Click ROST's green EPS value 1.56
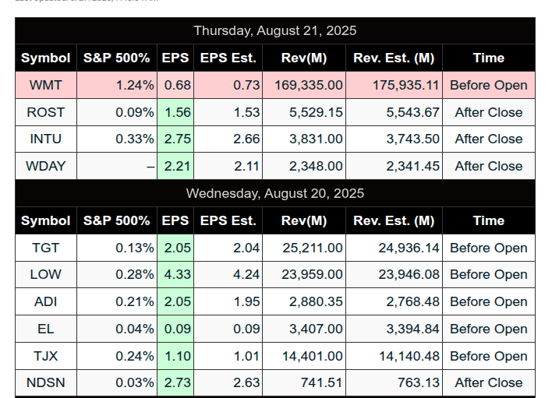This screenshot has width=552, height=398. 175,112
